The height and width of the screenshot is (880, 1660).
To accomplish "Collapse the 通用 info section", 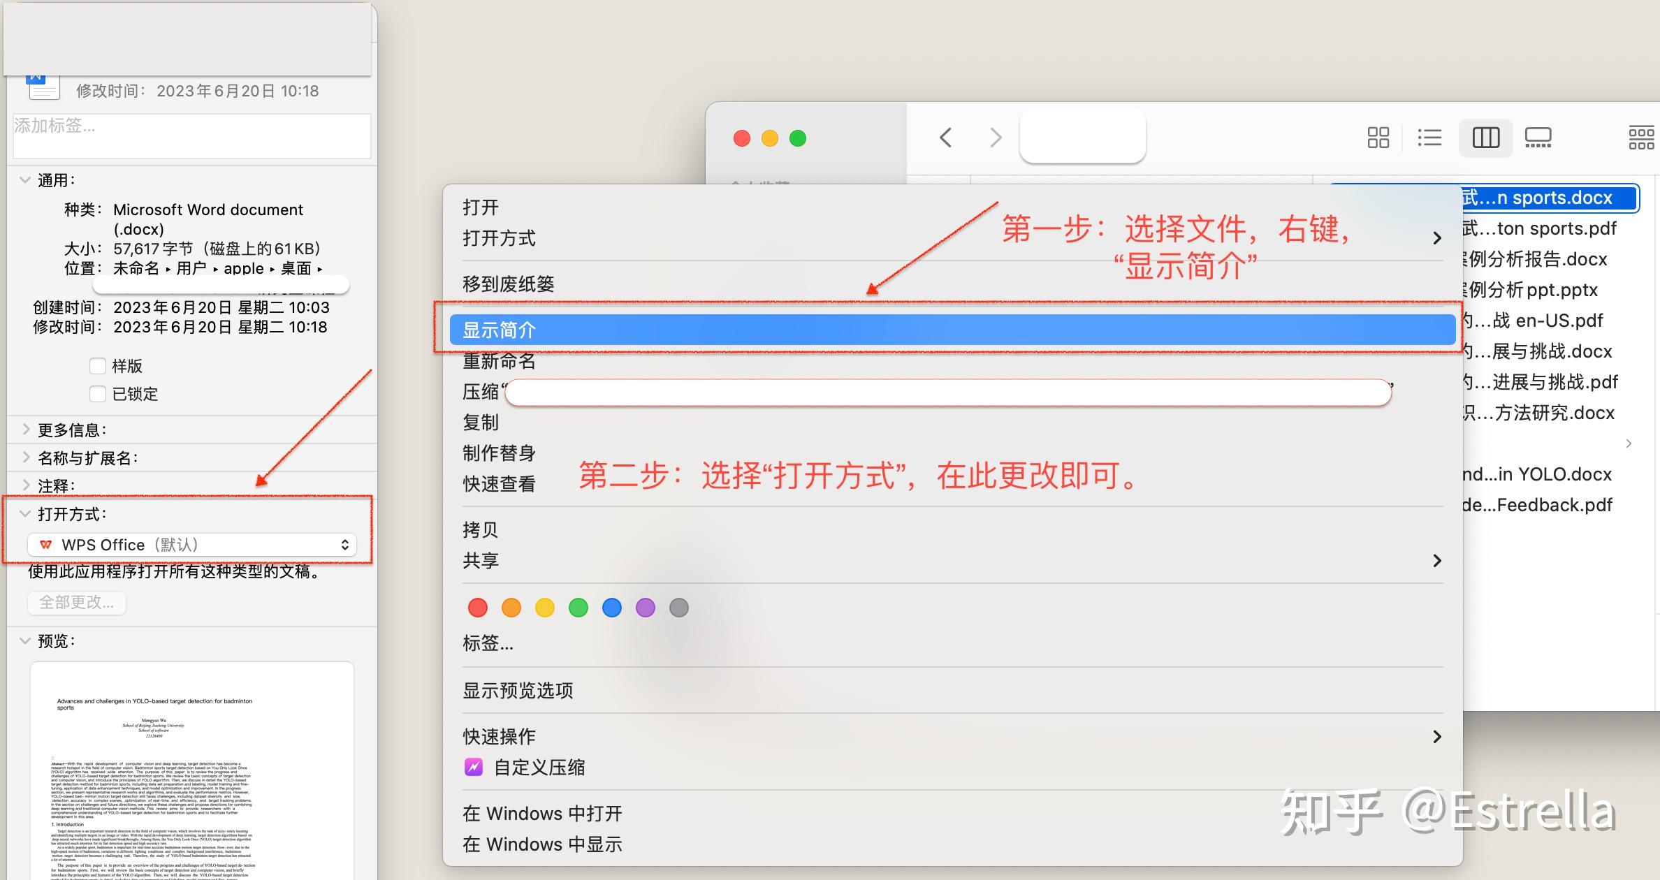I will tap(25, 179).
